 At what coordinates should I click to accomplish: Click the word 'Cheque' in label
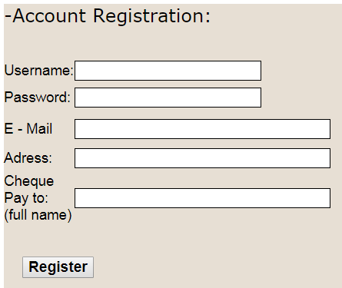(x=29, y=181)
